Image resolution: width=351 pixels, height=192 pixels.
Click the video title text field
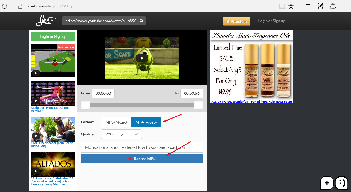pos(142,147)
